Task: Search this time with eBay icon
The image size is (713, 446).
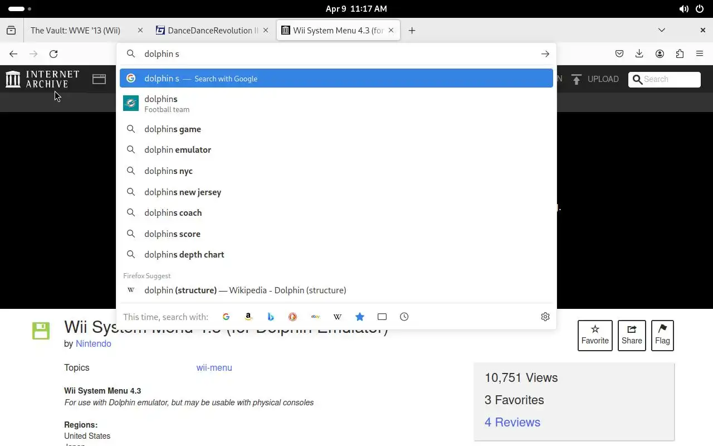Action: (x=315, y=317)
